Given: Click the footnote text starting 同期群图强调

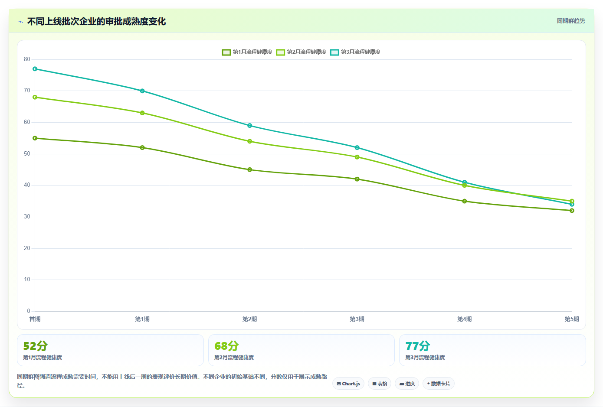Looking at the screenshot, I should [172, 381].
